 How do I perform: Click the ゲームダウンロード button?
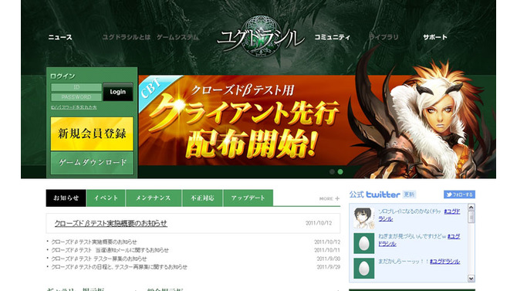92,163
